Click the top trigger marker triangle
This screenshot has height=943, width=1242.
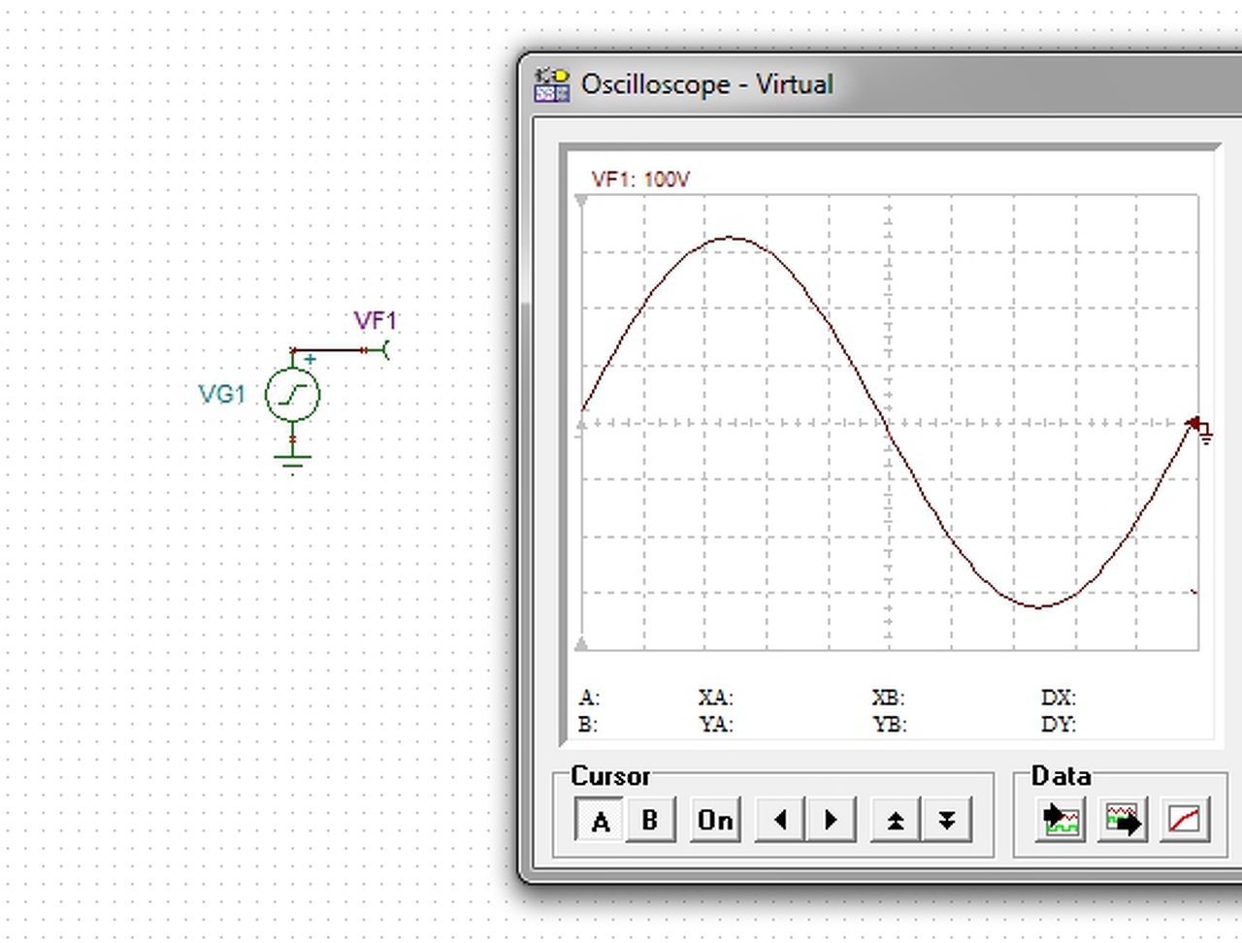point(581,201)
